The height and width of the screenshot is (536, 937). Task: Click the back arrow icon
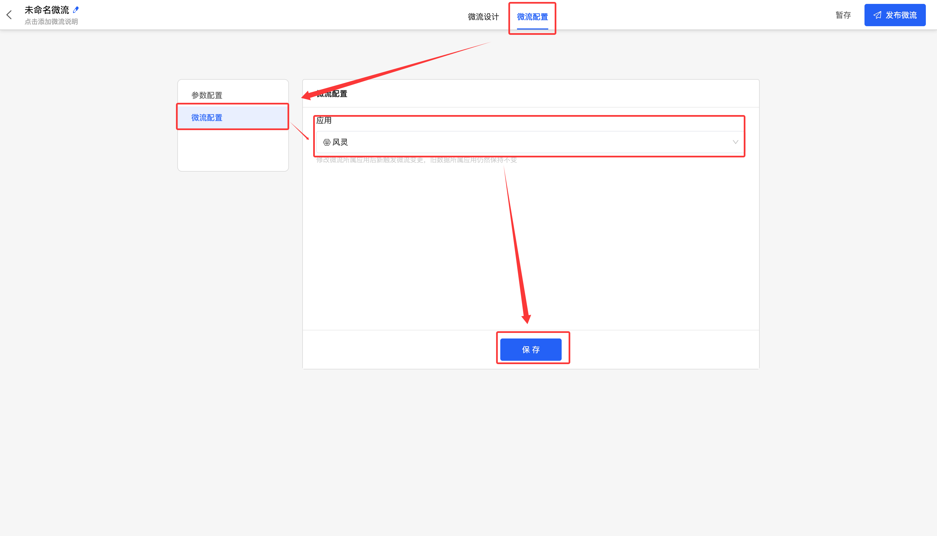[x=9, y=15]
